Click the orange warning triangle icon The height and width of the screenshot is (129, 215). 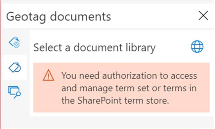[48, 75]
